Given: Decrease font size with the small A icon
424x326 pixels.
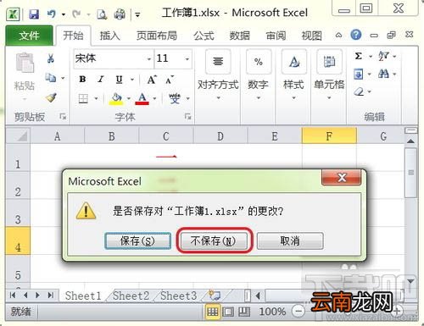Looking at the screenshot, I should pyautogui.click(x=170, y=80).
